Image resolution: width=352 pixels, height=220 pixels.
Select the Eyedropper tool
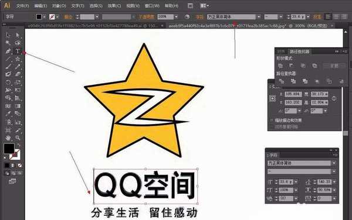pos(8,114)
